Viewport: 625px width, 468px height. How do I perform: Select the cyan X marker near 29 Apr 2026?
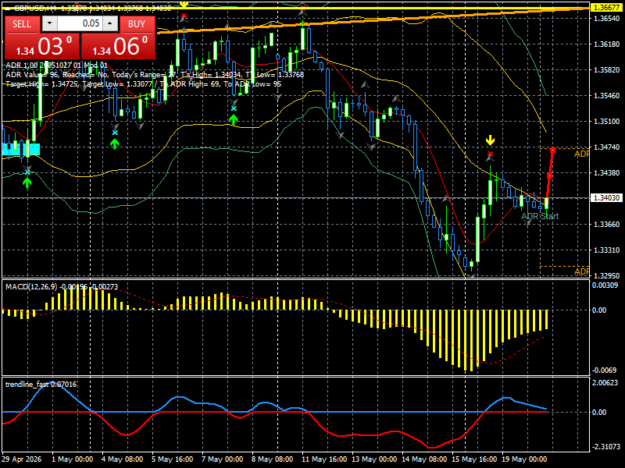(27, 172)
